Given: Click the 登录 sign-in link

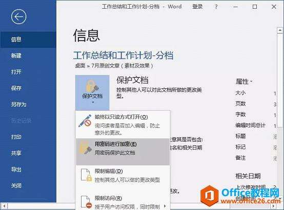Looking at the screenshot, I should click(x=197, y=7).
